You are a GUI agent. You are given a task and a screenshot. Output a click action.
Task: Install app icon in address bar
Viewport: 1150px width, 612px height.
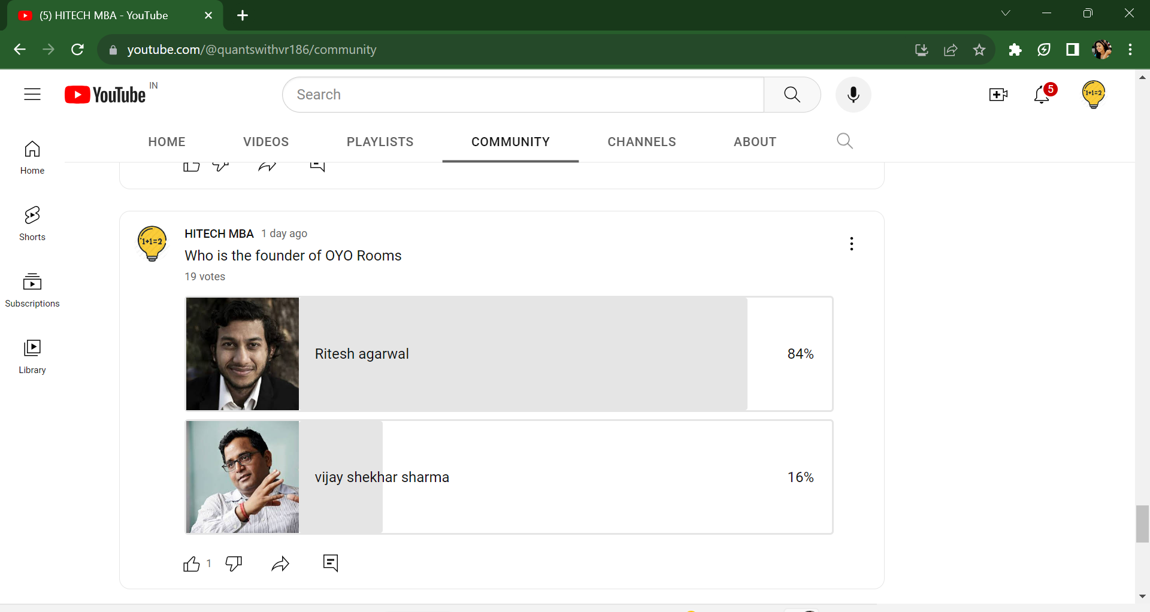pyautogui.click(x=922, y=50)
